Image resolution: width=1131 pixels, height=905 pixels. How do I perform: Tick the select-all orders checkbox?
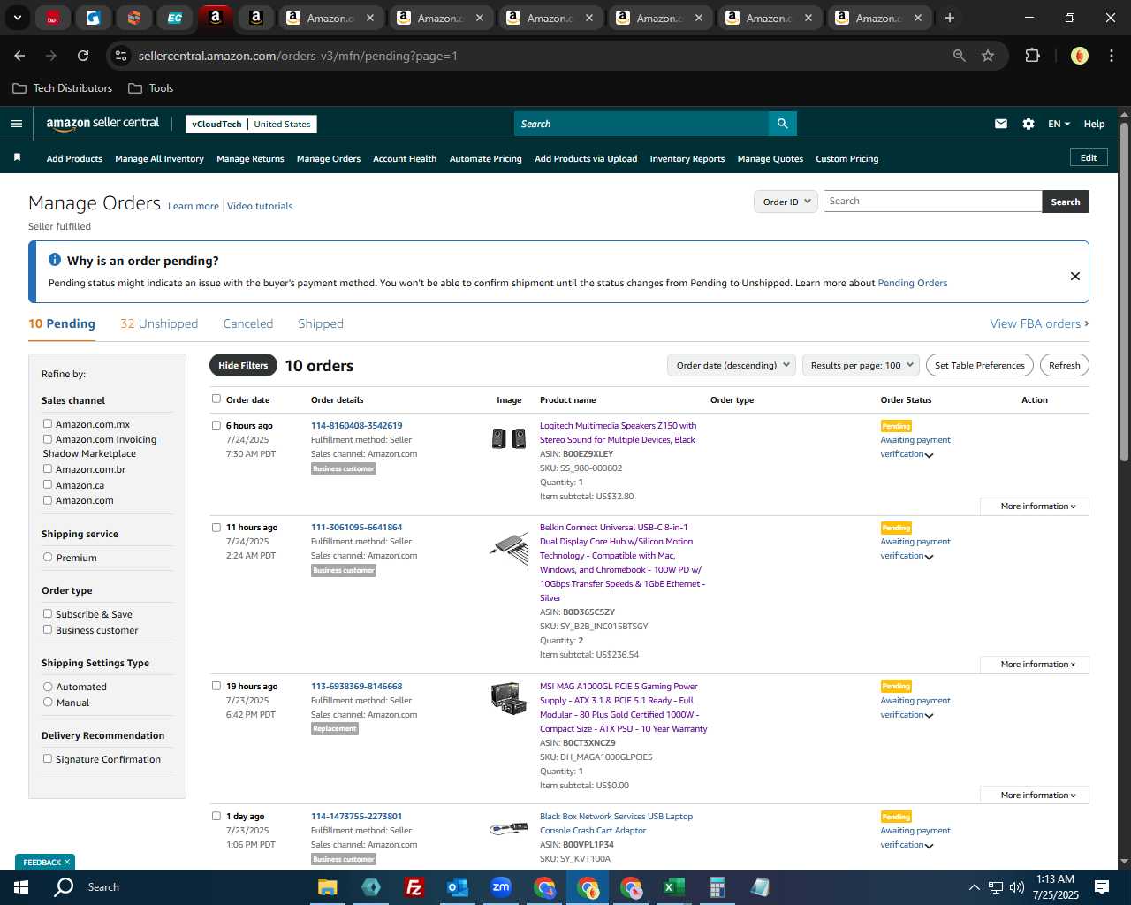[x=216, y=399]
